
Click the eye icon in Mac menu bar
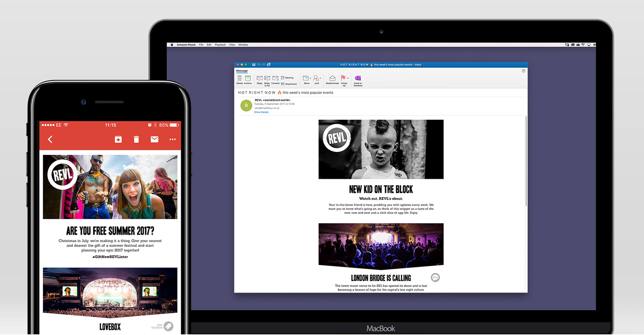coord(573,45)
